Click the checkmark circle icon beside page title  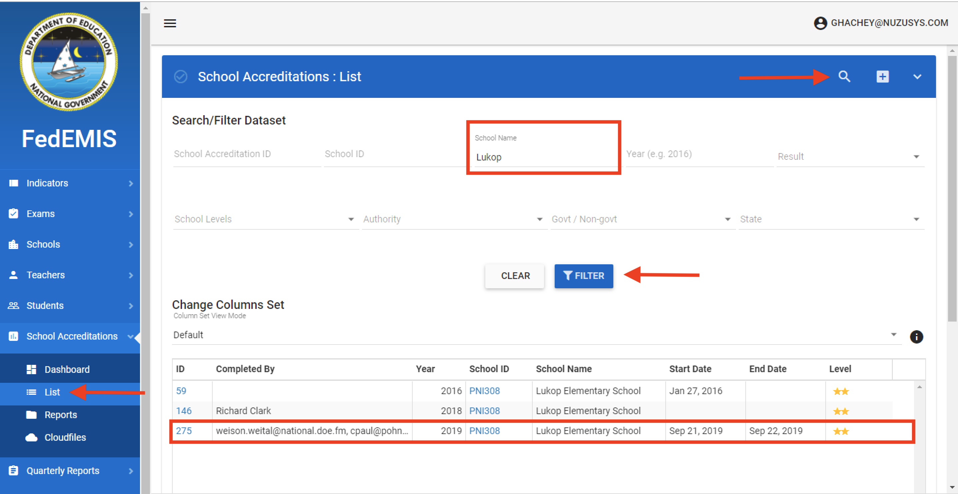[x=181, y=77]
